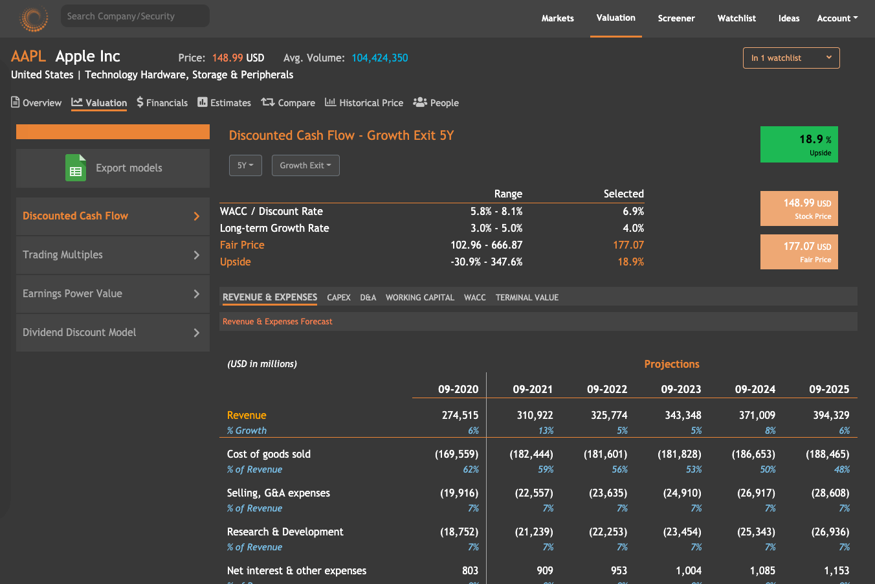
Task: Click the green 18.9% Upside box
Action: (x=799, y=144)
